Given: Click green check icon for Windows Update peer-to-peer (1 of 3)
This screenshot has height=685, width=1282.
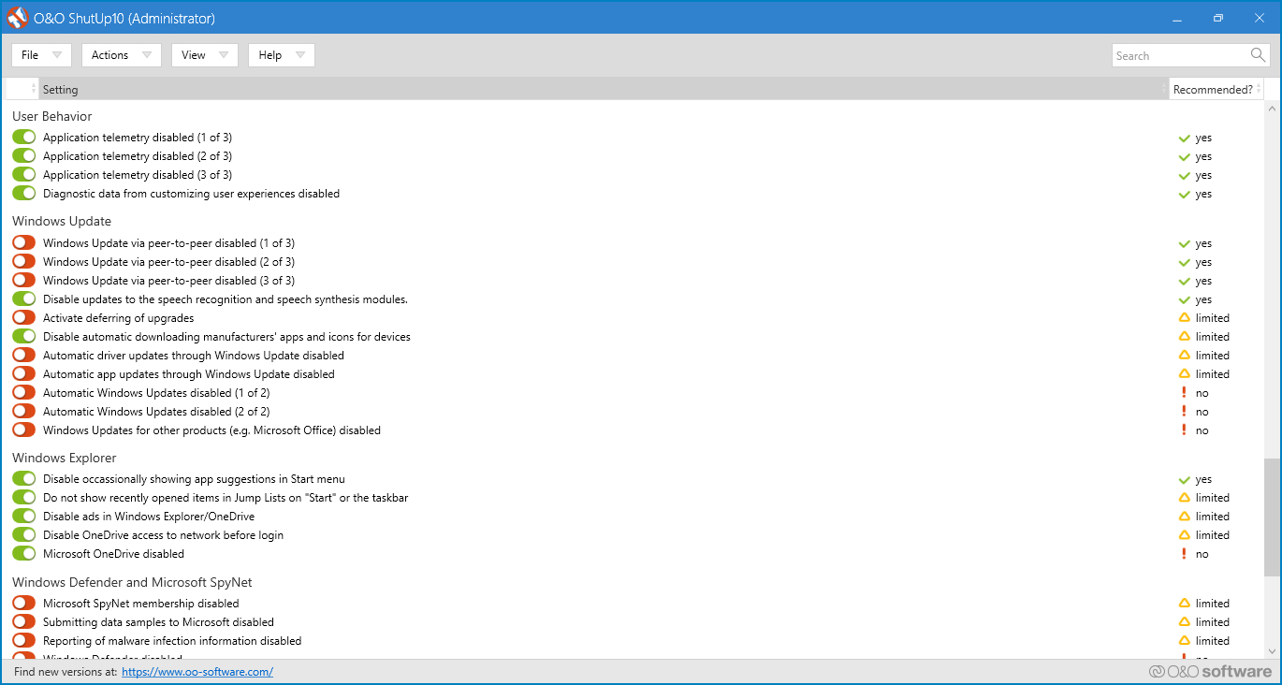Looking at the screenshot, I should click(1185, 243).
